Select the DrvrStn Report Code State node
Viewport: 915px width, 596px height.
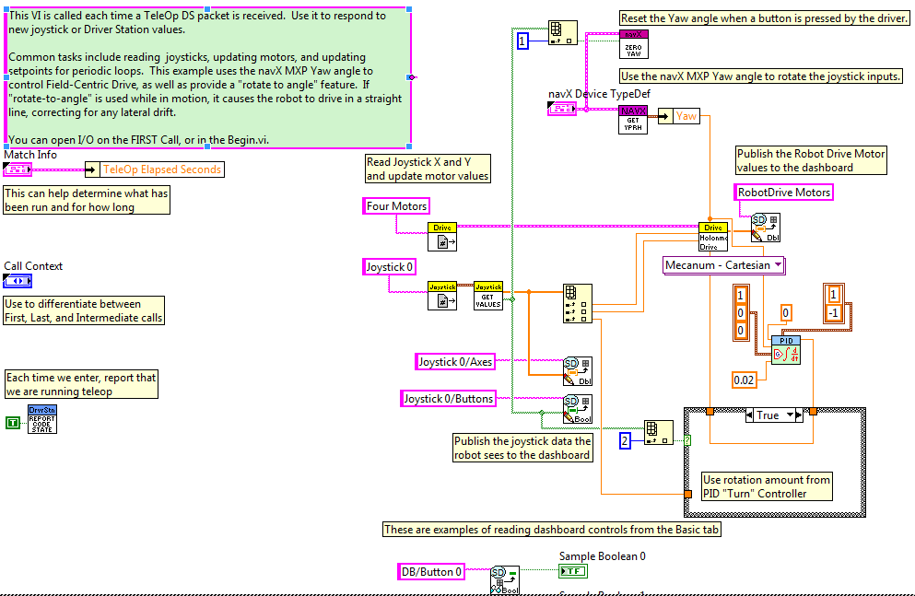[x=41, y=418]
